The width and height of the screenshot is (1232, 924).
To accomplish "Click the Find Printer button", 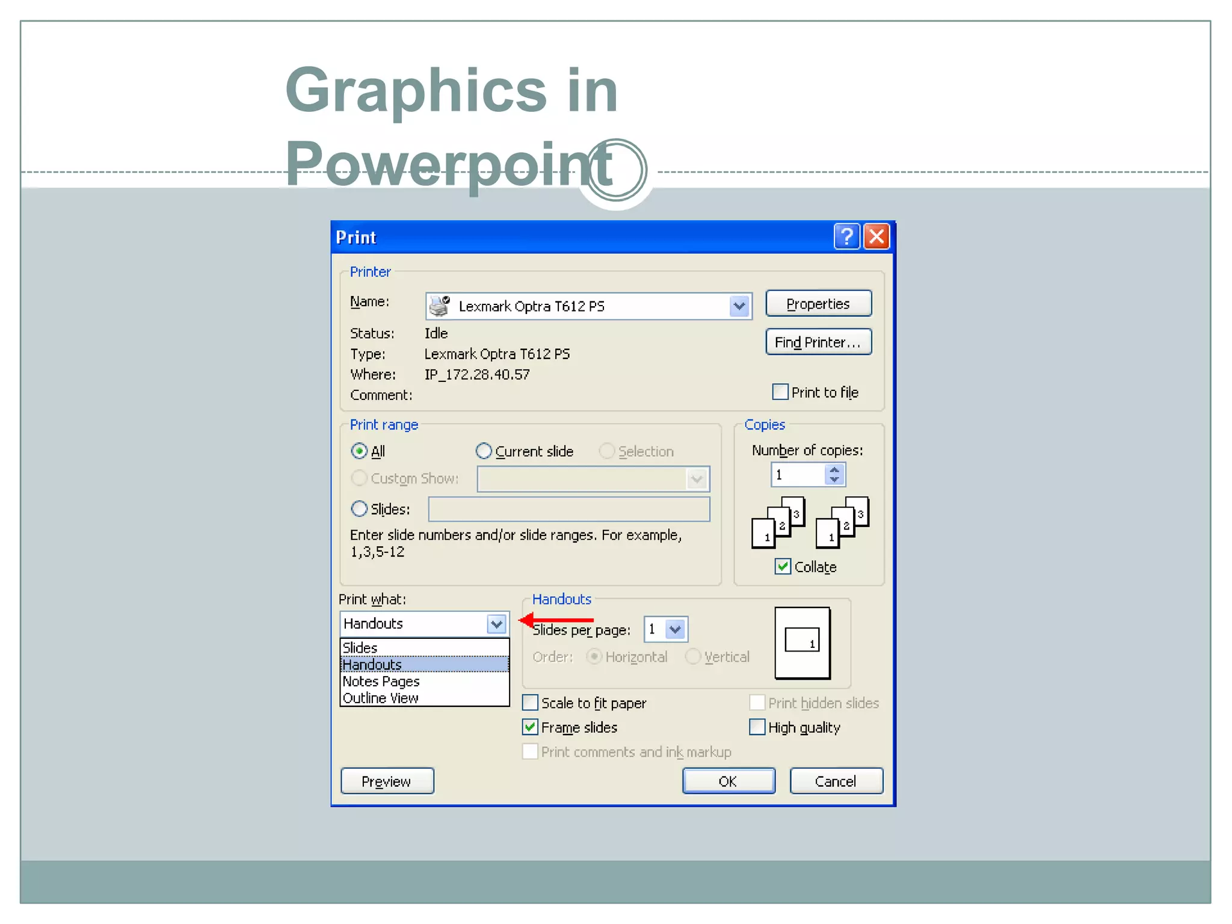I will click(818, 342).
